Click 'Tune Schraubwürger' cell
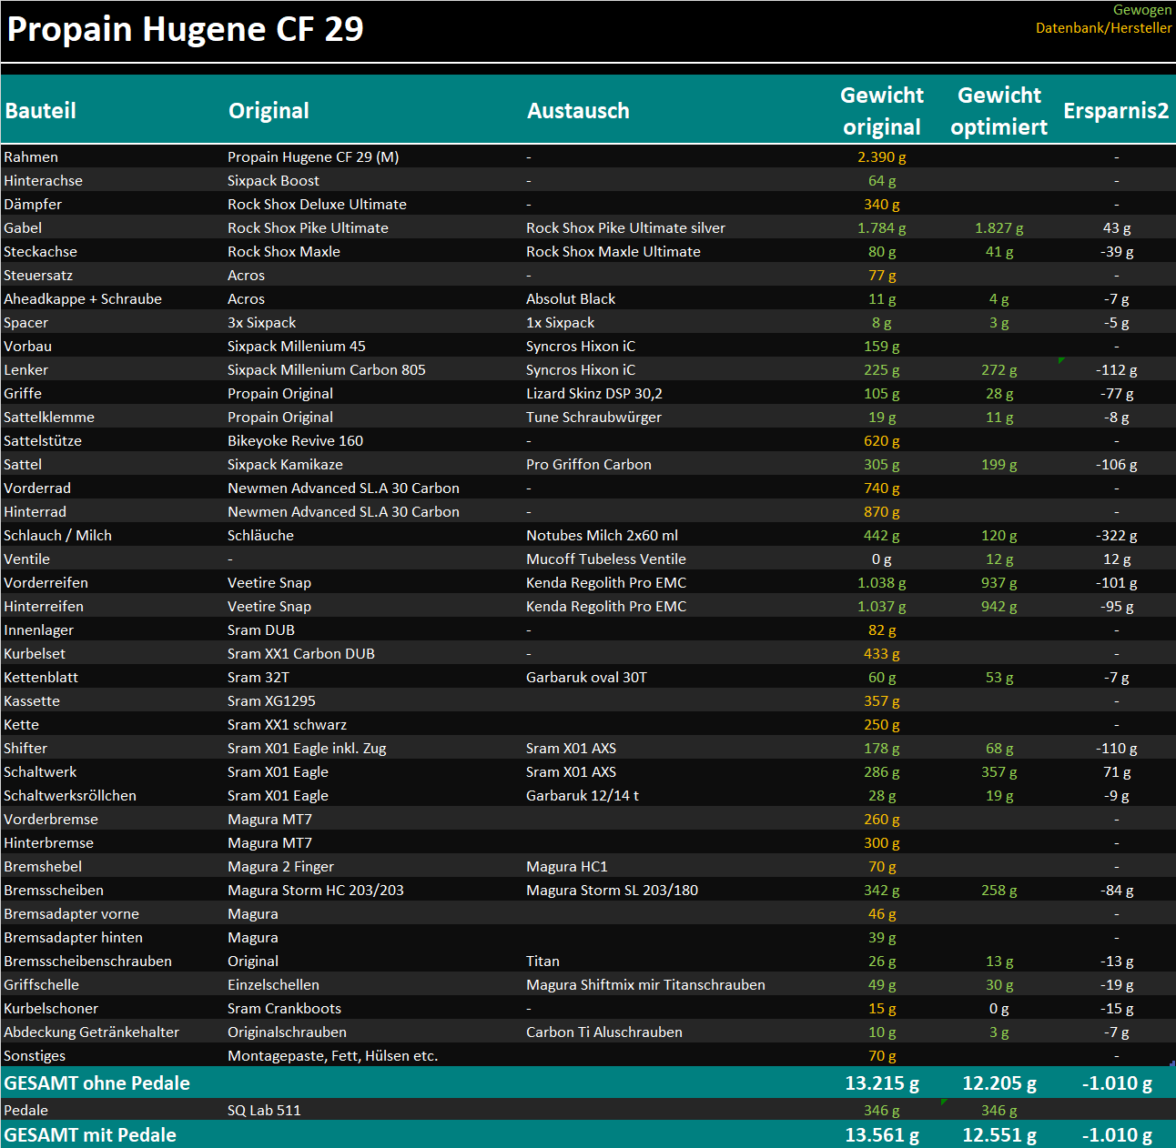The width and height of the screenshot is (1176, 1148). [593, 418]
